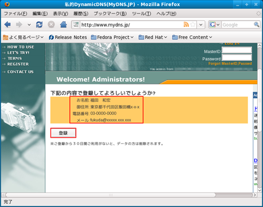Click the REGISTER sidebar link
Viewport: 263px width, 207px height.
point(18,64)
